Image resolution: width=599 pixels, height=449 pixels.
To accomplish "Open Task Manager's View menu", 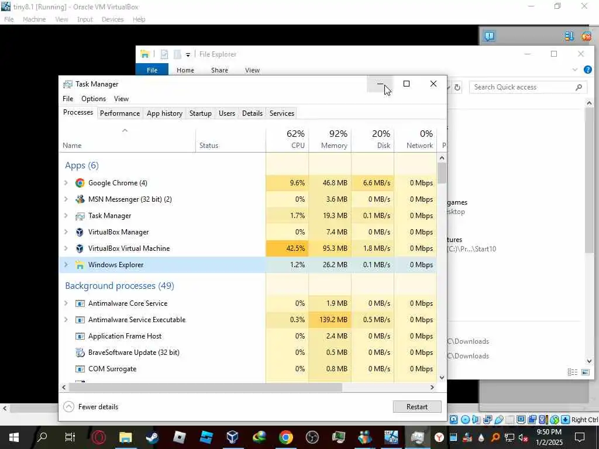I will click(121, 99).
